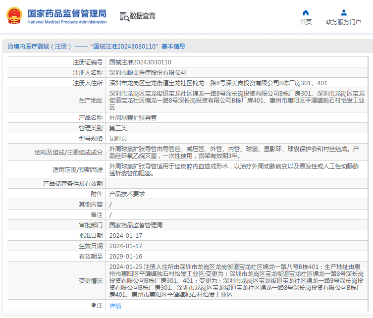This screenshot has width=373, height=318.
Task: Click the 变更情况 change record text
Action: pyautogui.click(x=236, y=281)
